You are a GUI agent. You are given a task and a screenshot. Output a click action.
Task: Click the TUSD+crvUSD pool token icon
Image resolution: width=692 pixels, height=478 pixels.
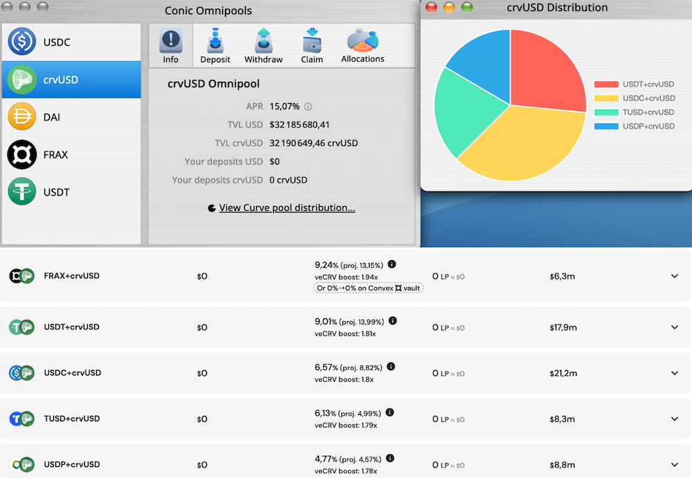click(x=21, y=419)
